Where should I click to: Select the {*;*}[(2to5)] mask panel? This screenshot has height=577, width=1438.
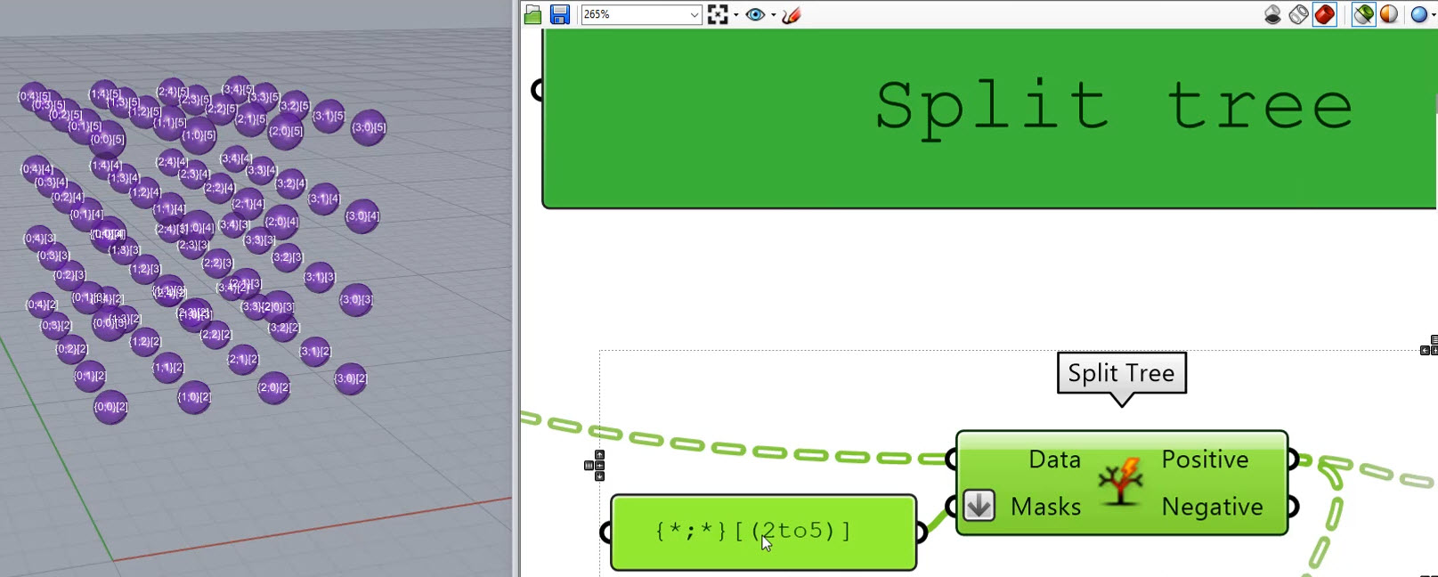tap(763, 532)
